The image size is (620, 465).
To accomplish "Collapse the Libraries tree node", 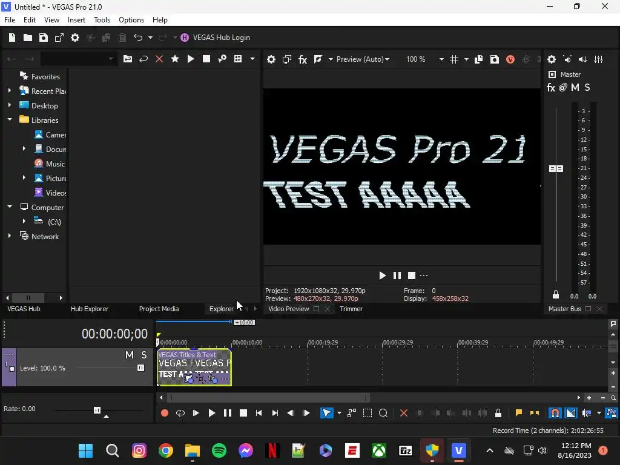I will (x=10, y=119).
